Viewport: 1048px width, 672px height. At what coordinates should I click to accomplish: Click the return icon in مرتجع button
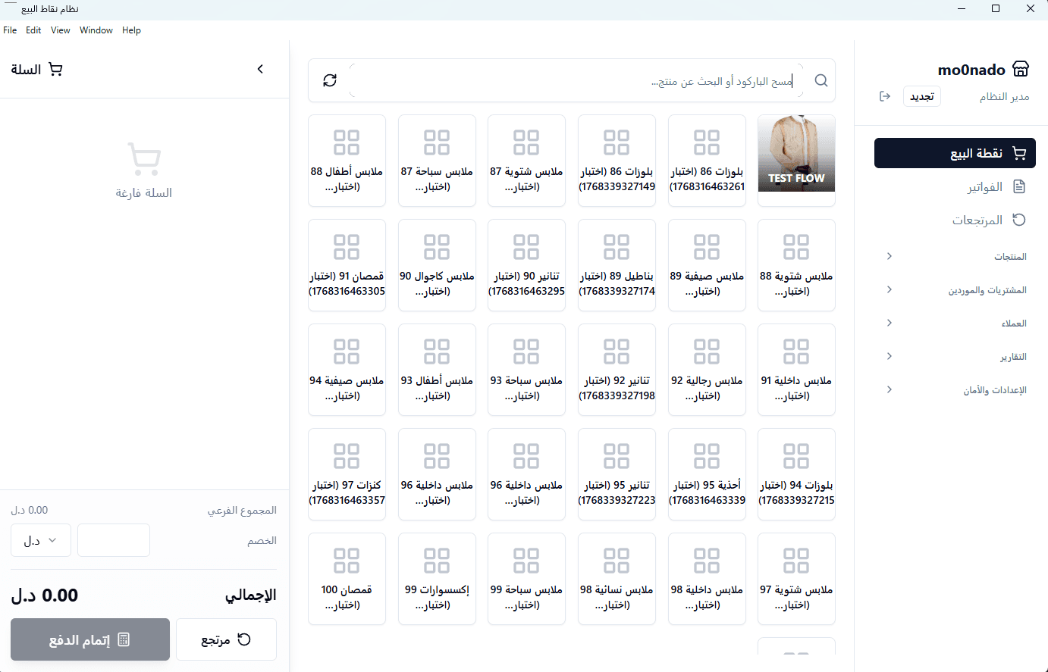pyautogui.click(x=244, y=639)
